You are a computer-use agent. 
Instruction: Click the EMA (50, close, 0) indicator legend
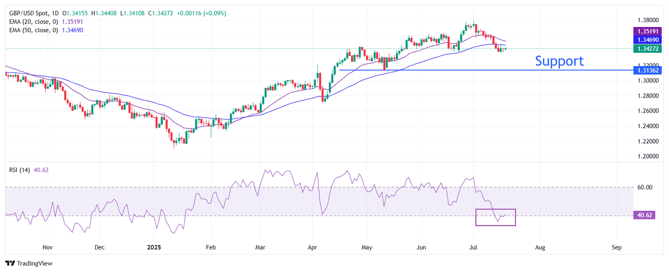pyautogui.click(x=34, y=30)
